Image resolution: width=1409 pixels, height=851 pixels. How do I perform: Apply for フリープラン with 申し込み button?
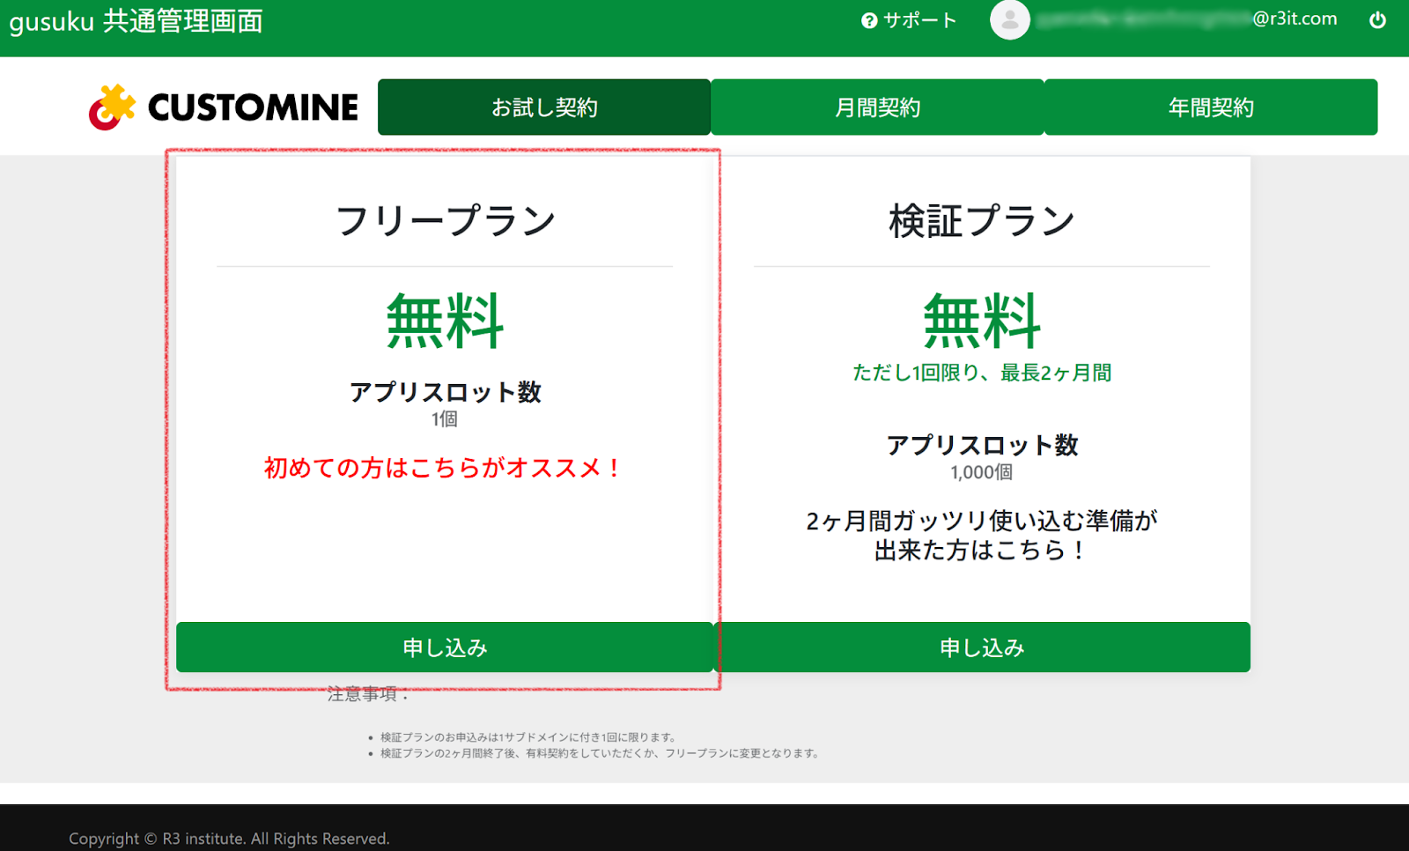[x=445, y=647]
